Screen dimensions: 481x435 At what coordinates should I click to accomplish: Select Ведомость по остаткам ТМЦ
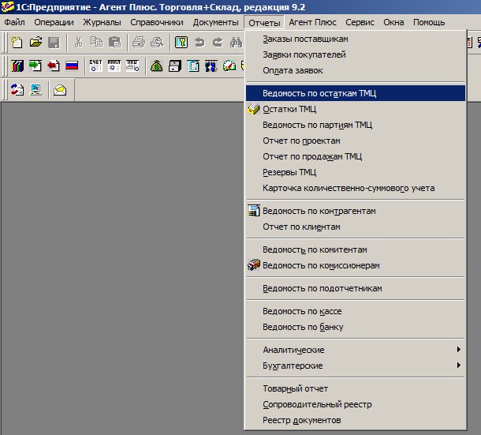pos(356,93)
